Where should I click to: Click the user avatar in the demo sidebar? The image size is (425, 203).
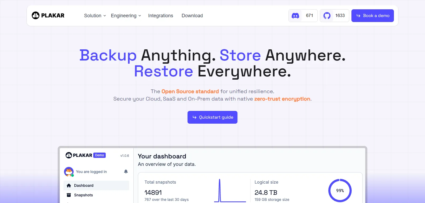pos(69,172)
